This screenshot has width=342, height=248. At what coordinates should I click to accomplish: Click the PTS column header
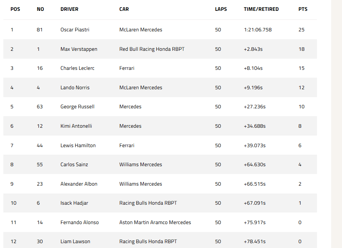pyautogui.click(x=303, y=9)
